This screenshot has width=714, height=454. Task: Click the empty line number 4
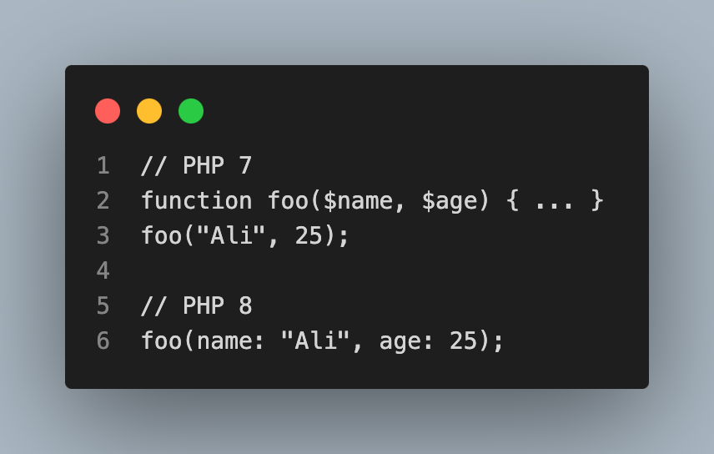(x=103, y=271)
